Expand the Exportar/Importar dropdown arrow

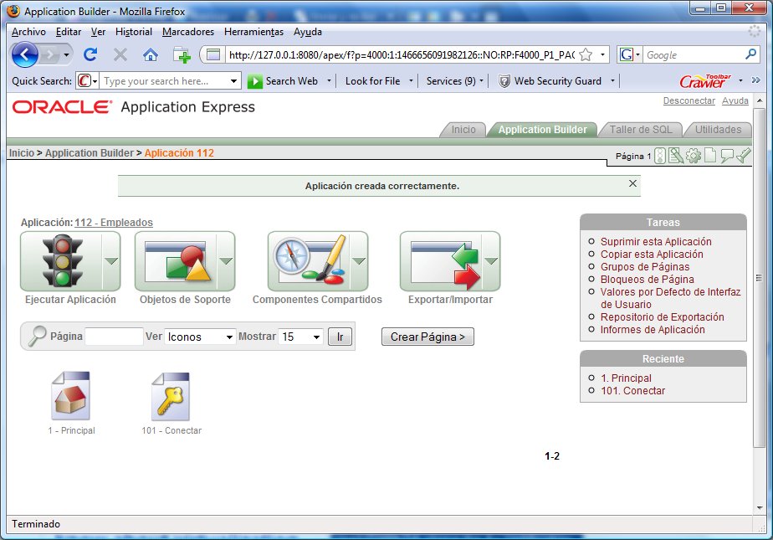coord(491,261)
